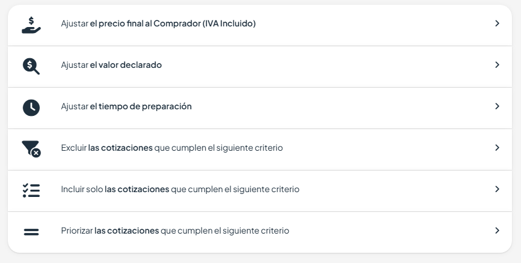Click the hand holding dollar icon

(x=31, y=25)
